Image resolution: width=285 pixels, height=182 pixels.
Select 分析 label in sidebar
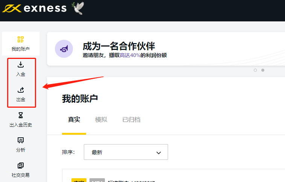(21, 150)
